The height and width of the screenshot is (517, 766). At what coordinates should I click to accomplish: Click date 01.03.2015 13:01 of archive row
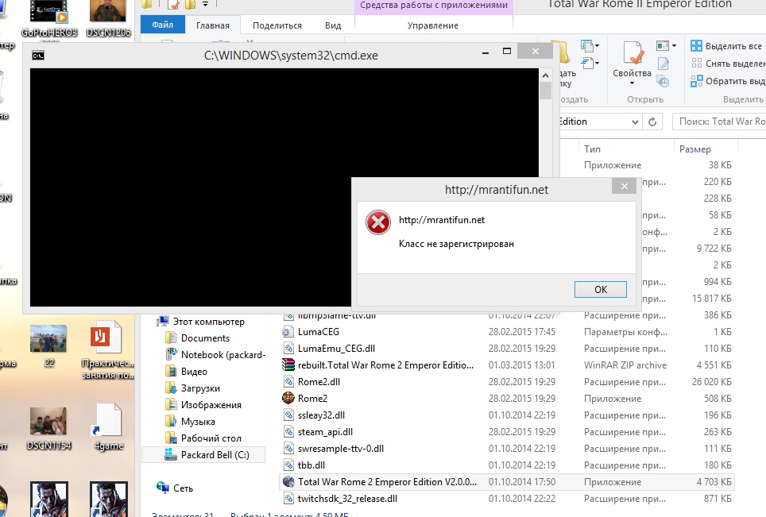tap(522, 365)
